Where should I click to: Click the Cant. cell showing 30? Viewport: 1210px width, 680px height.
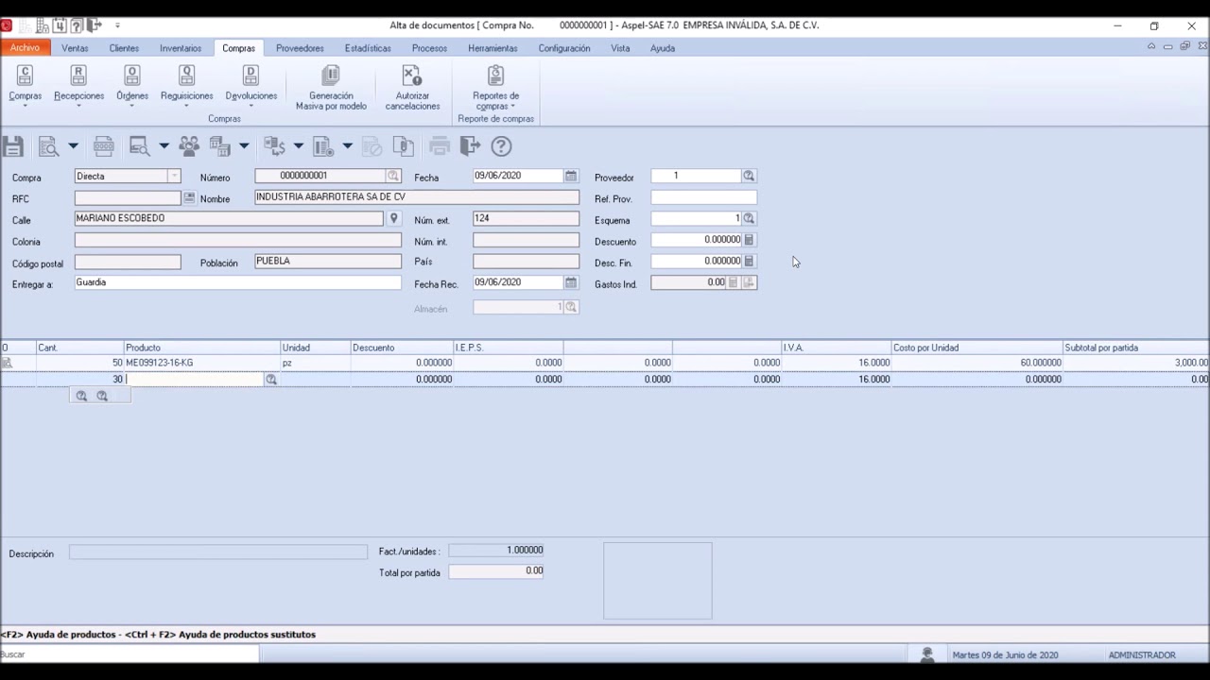80,380
